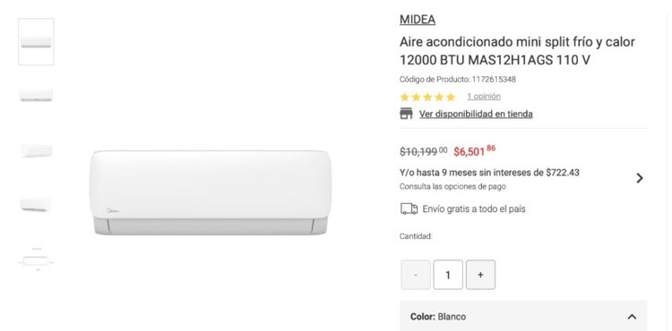Select the second product thumbnail

(36, 96)
